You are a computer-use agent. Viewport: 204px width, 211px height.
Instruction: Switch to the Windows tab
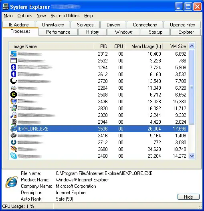click(124, 32)
